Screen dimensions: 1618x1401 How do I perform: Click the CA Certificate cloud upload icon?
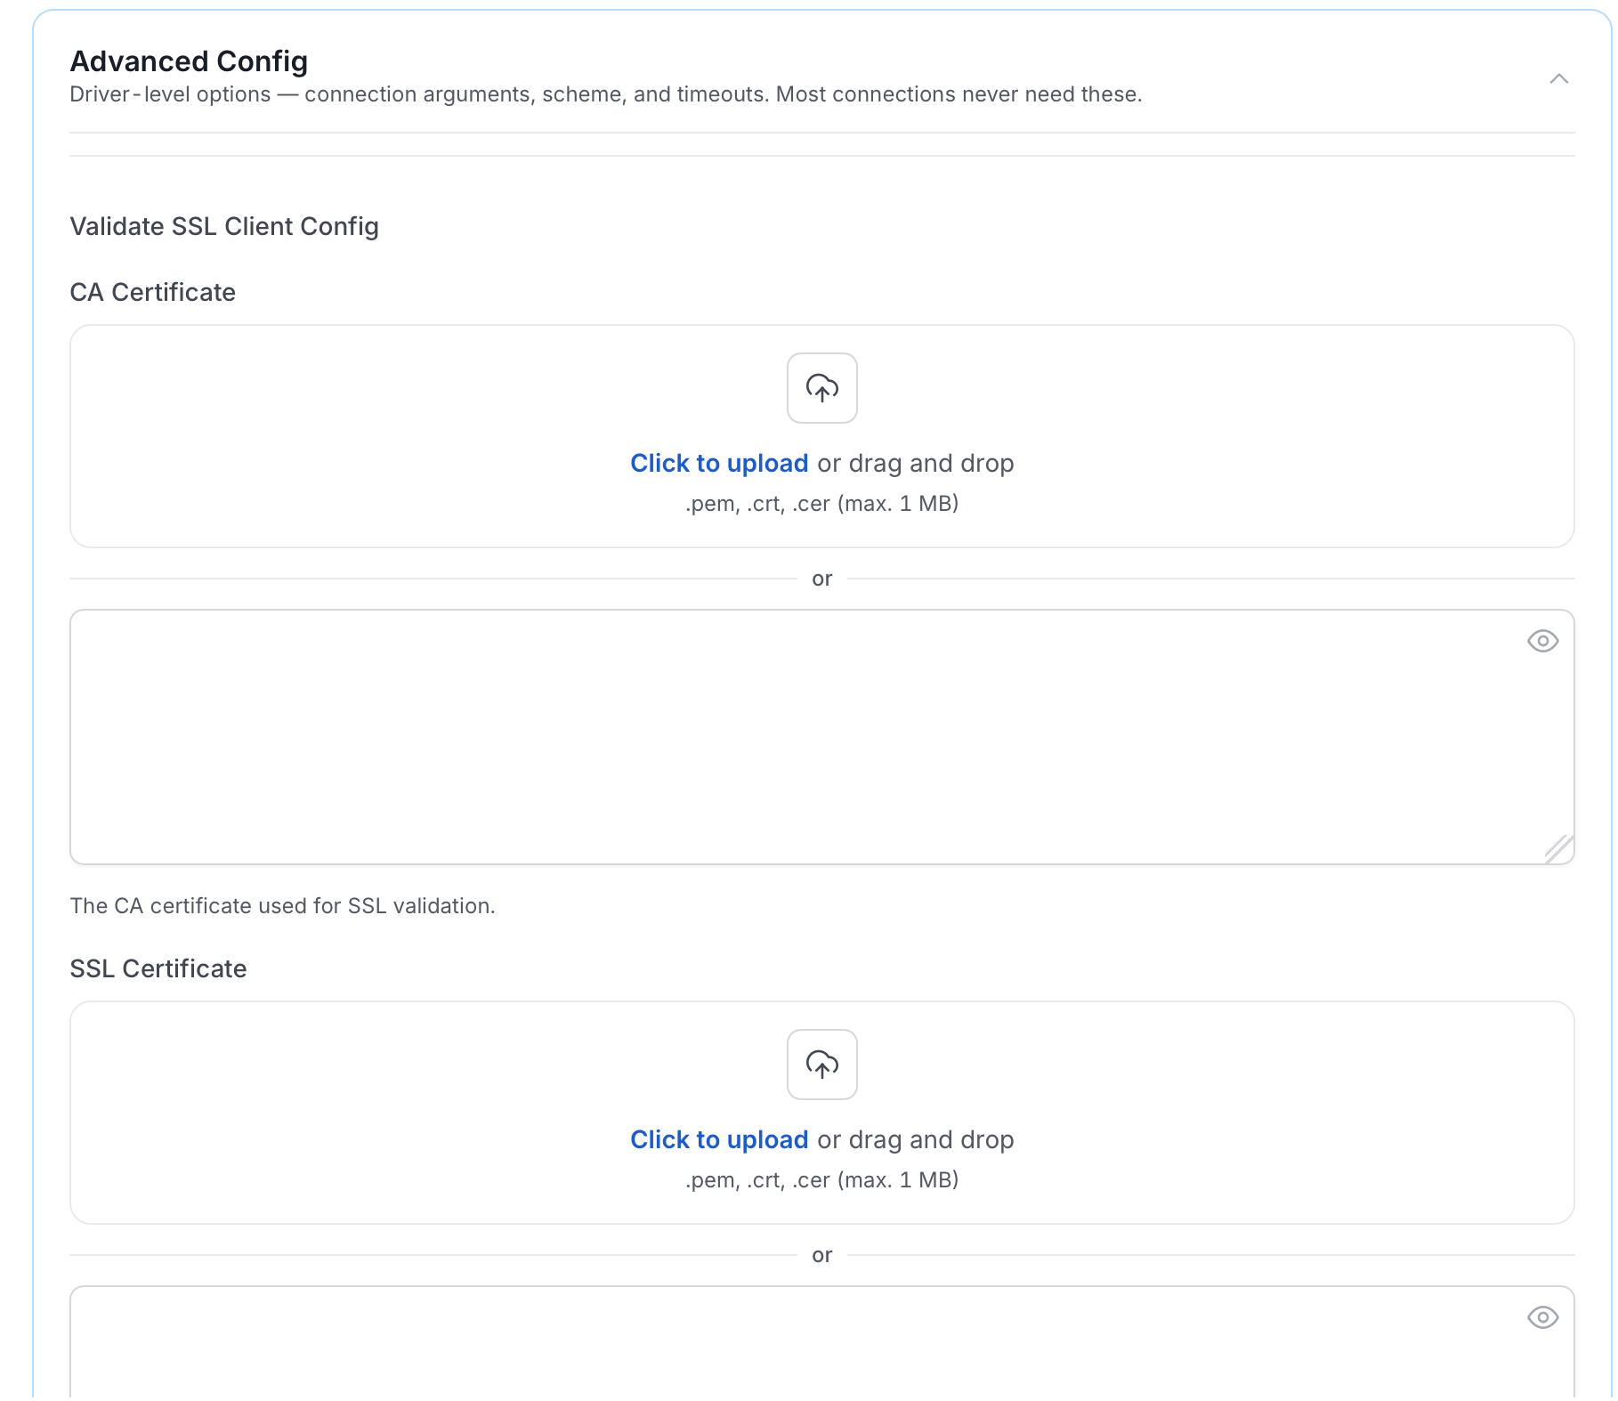(821, 388)
